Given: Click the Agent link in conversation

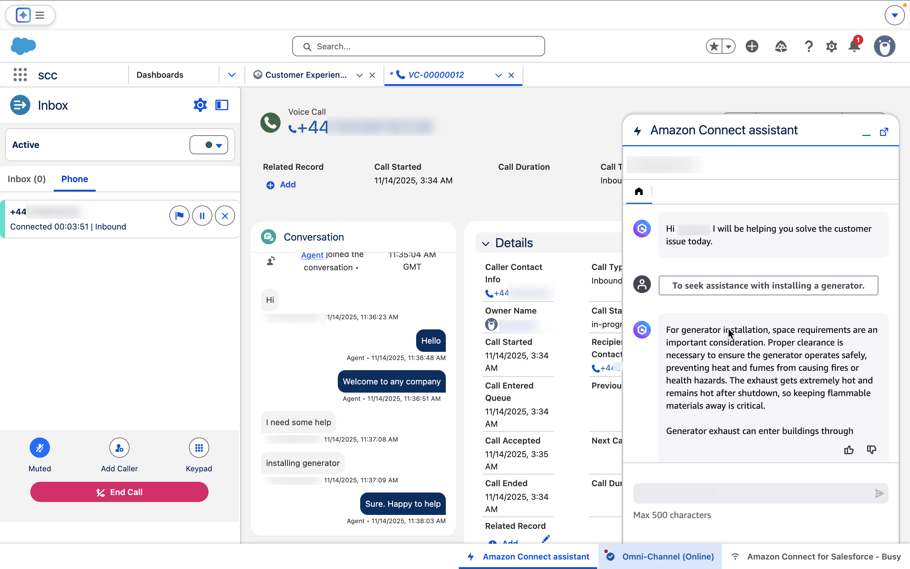Looking at the screenshot, I should coord(312,255).
